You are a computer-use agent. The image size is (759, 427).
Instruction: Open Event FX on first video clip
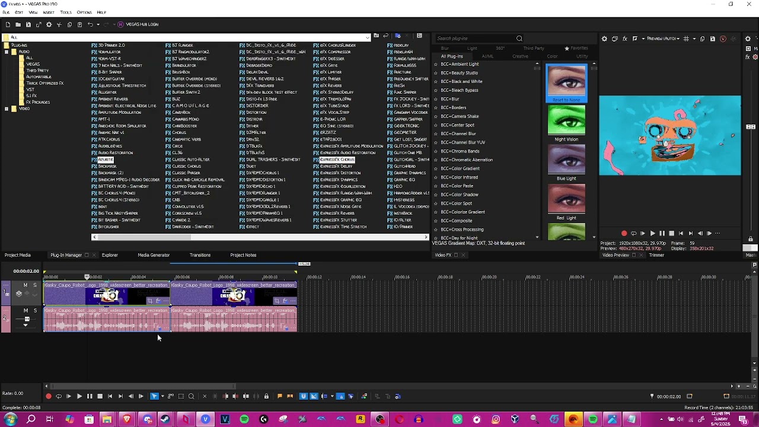coord(158,301)
